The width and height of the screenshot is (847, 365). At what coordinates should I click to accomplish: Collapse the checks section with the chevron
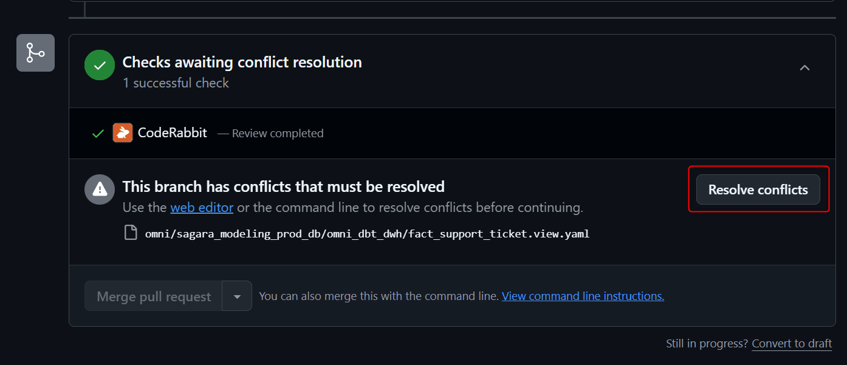tap(804, 68)
